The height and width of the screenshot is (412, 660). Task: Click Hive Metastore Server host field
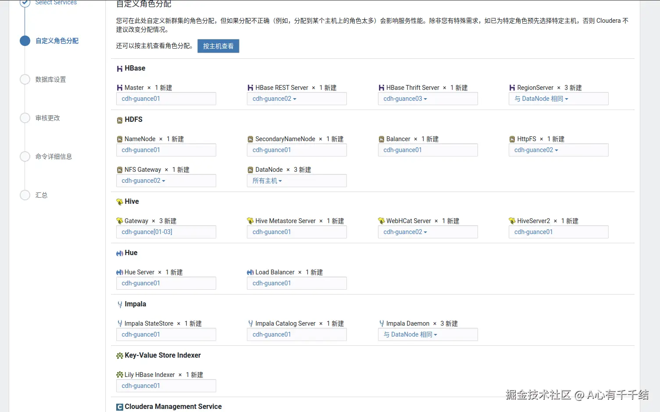(297, 232)
